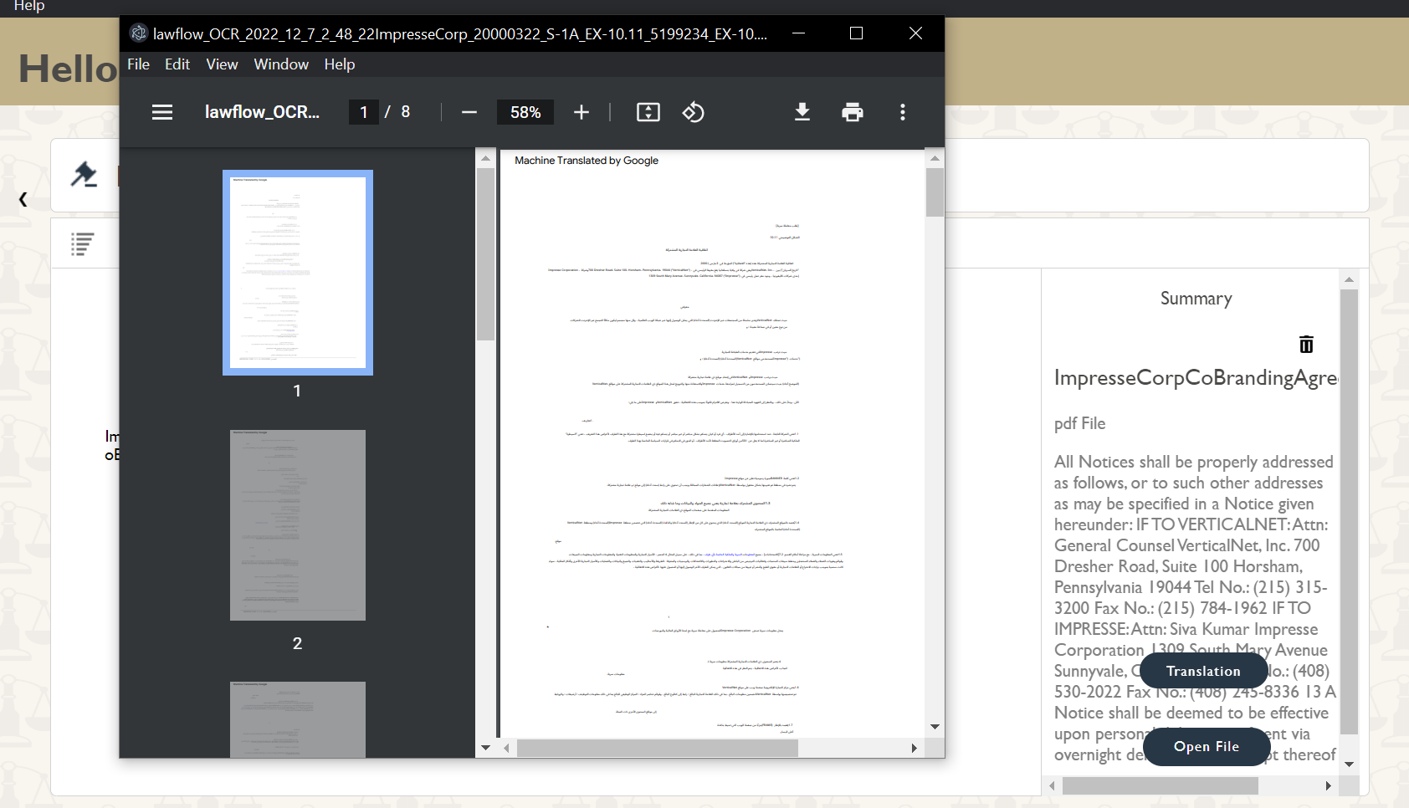Select the fit-to-page view icon

(x=648, y=111)
